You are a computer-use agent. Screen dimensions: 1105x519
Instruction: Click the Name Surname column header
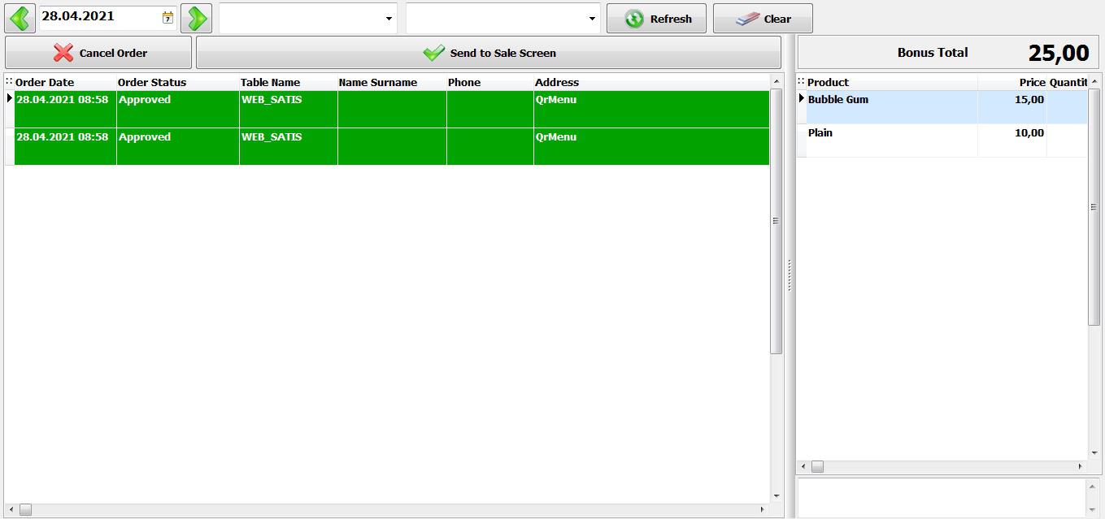click(x=392, y=82)
